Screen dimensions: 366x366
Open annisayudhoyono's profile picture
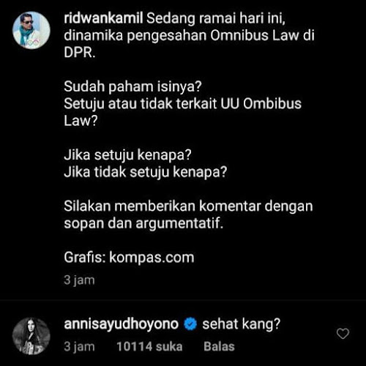(31, 336)
